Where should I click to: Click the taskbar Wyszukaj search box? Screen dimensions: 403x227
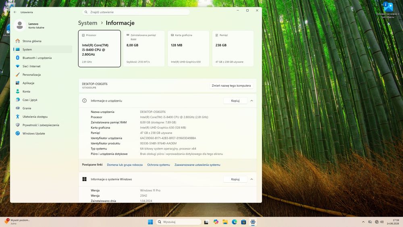179,222
